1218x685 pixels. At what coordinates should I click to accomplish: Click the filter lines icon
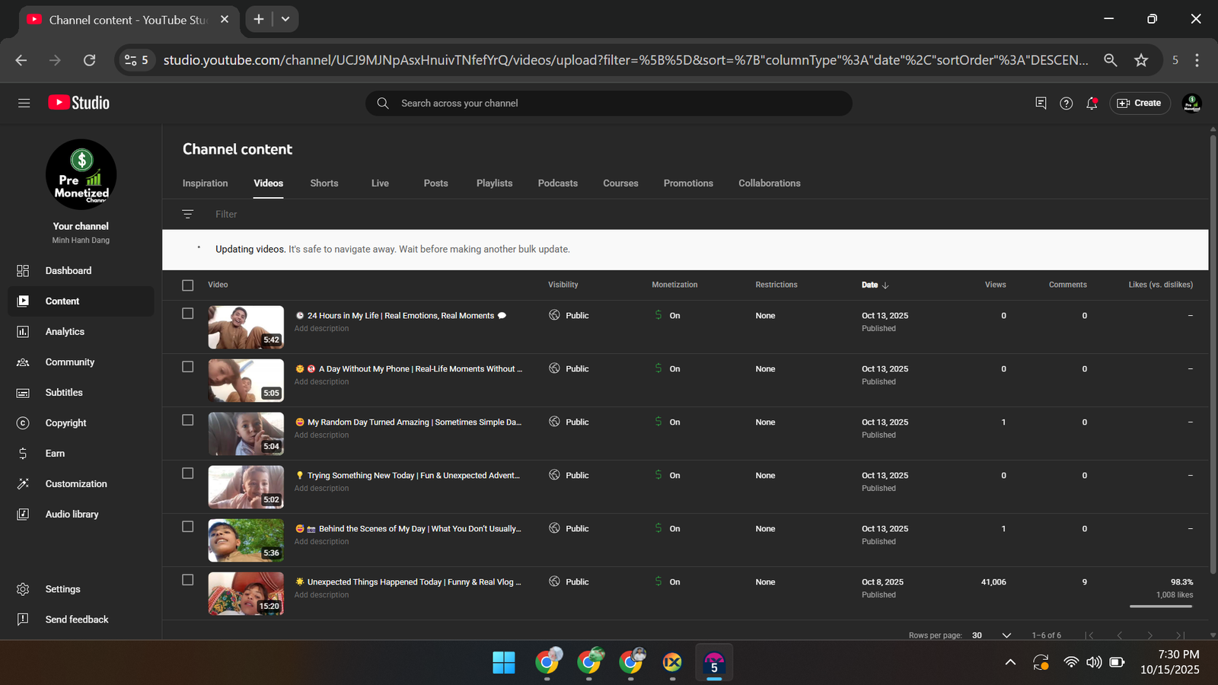point(188,215)
